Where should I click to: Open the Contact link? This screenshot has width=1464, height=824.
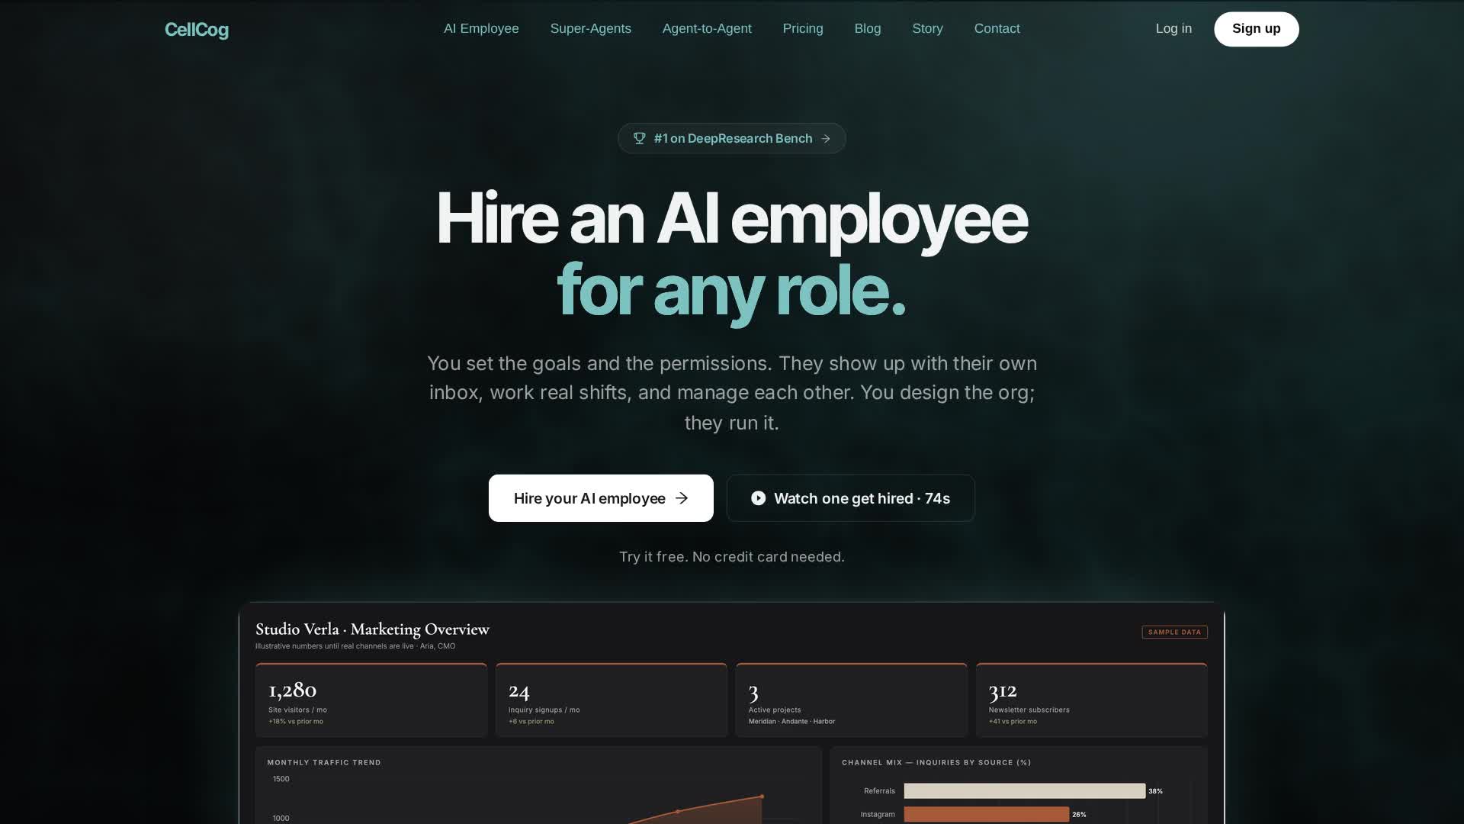pos(997,28)
